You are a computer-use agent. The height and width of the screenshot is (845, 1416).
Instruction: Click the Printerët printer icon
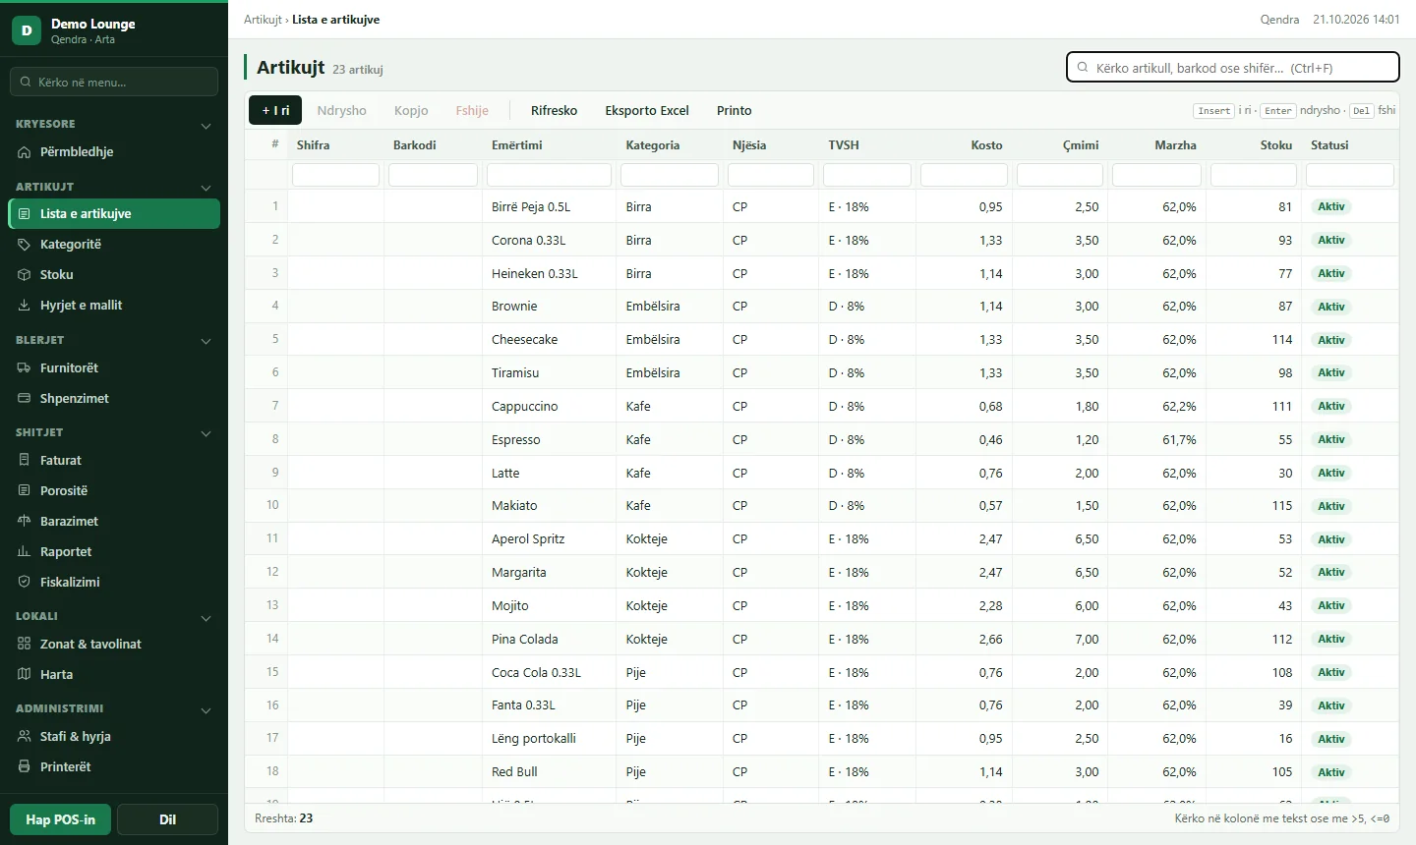click(x=25, y=767)
